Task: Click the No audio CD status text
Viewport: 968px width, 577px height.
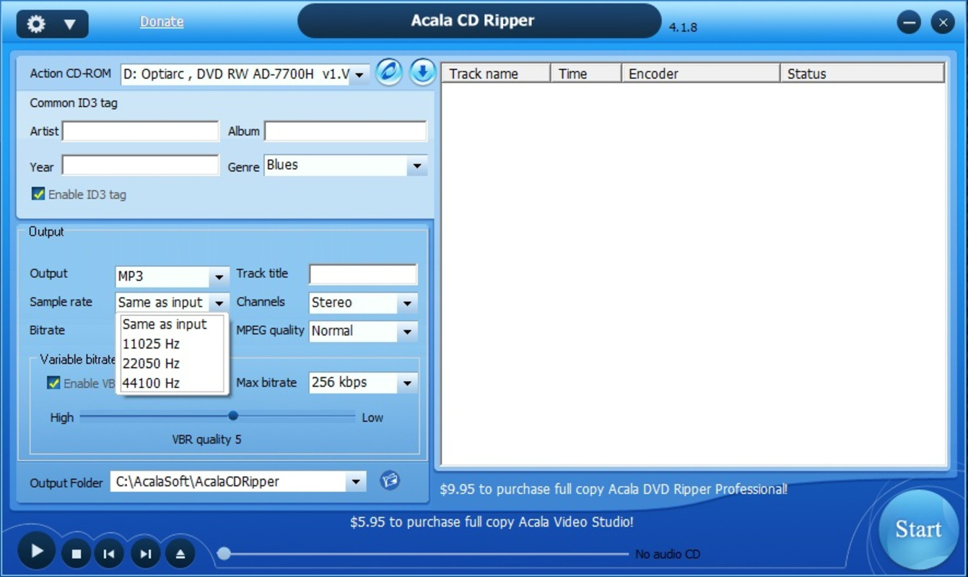Action: (x=668, y=554)
